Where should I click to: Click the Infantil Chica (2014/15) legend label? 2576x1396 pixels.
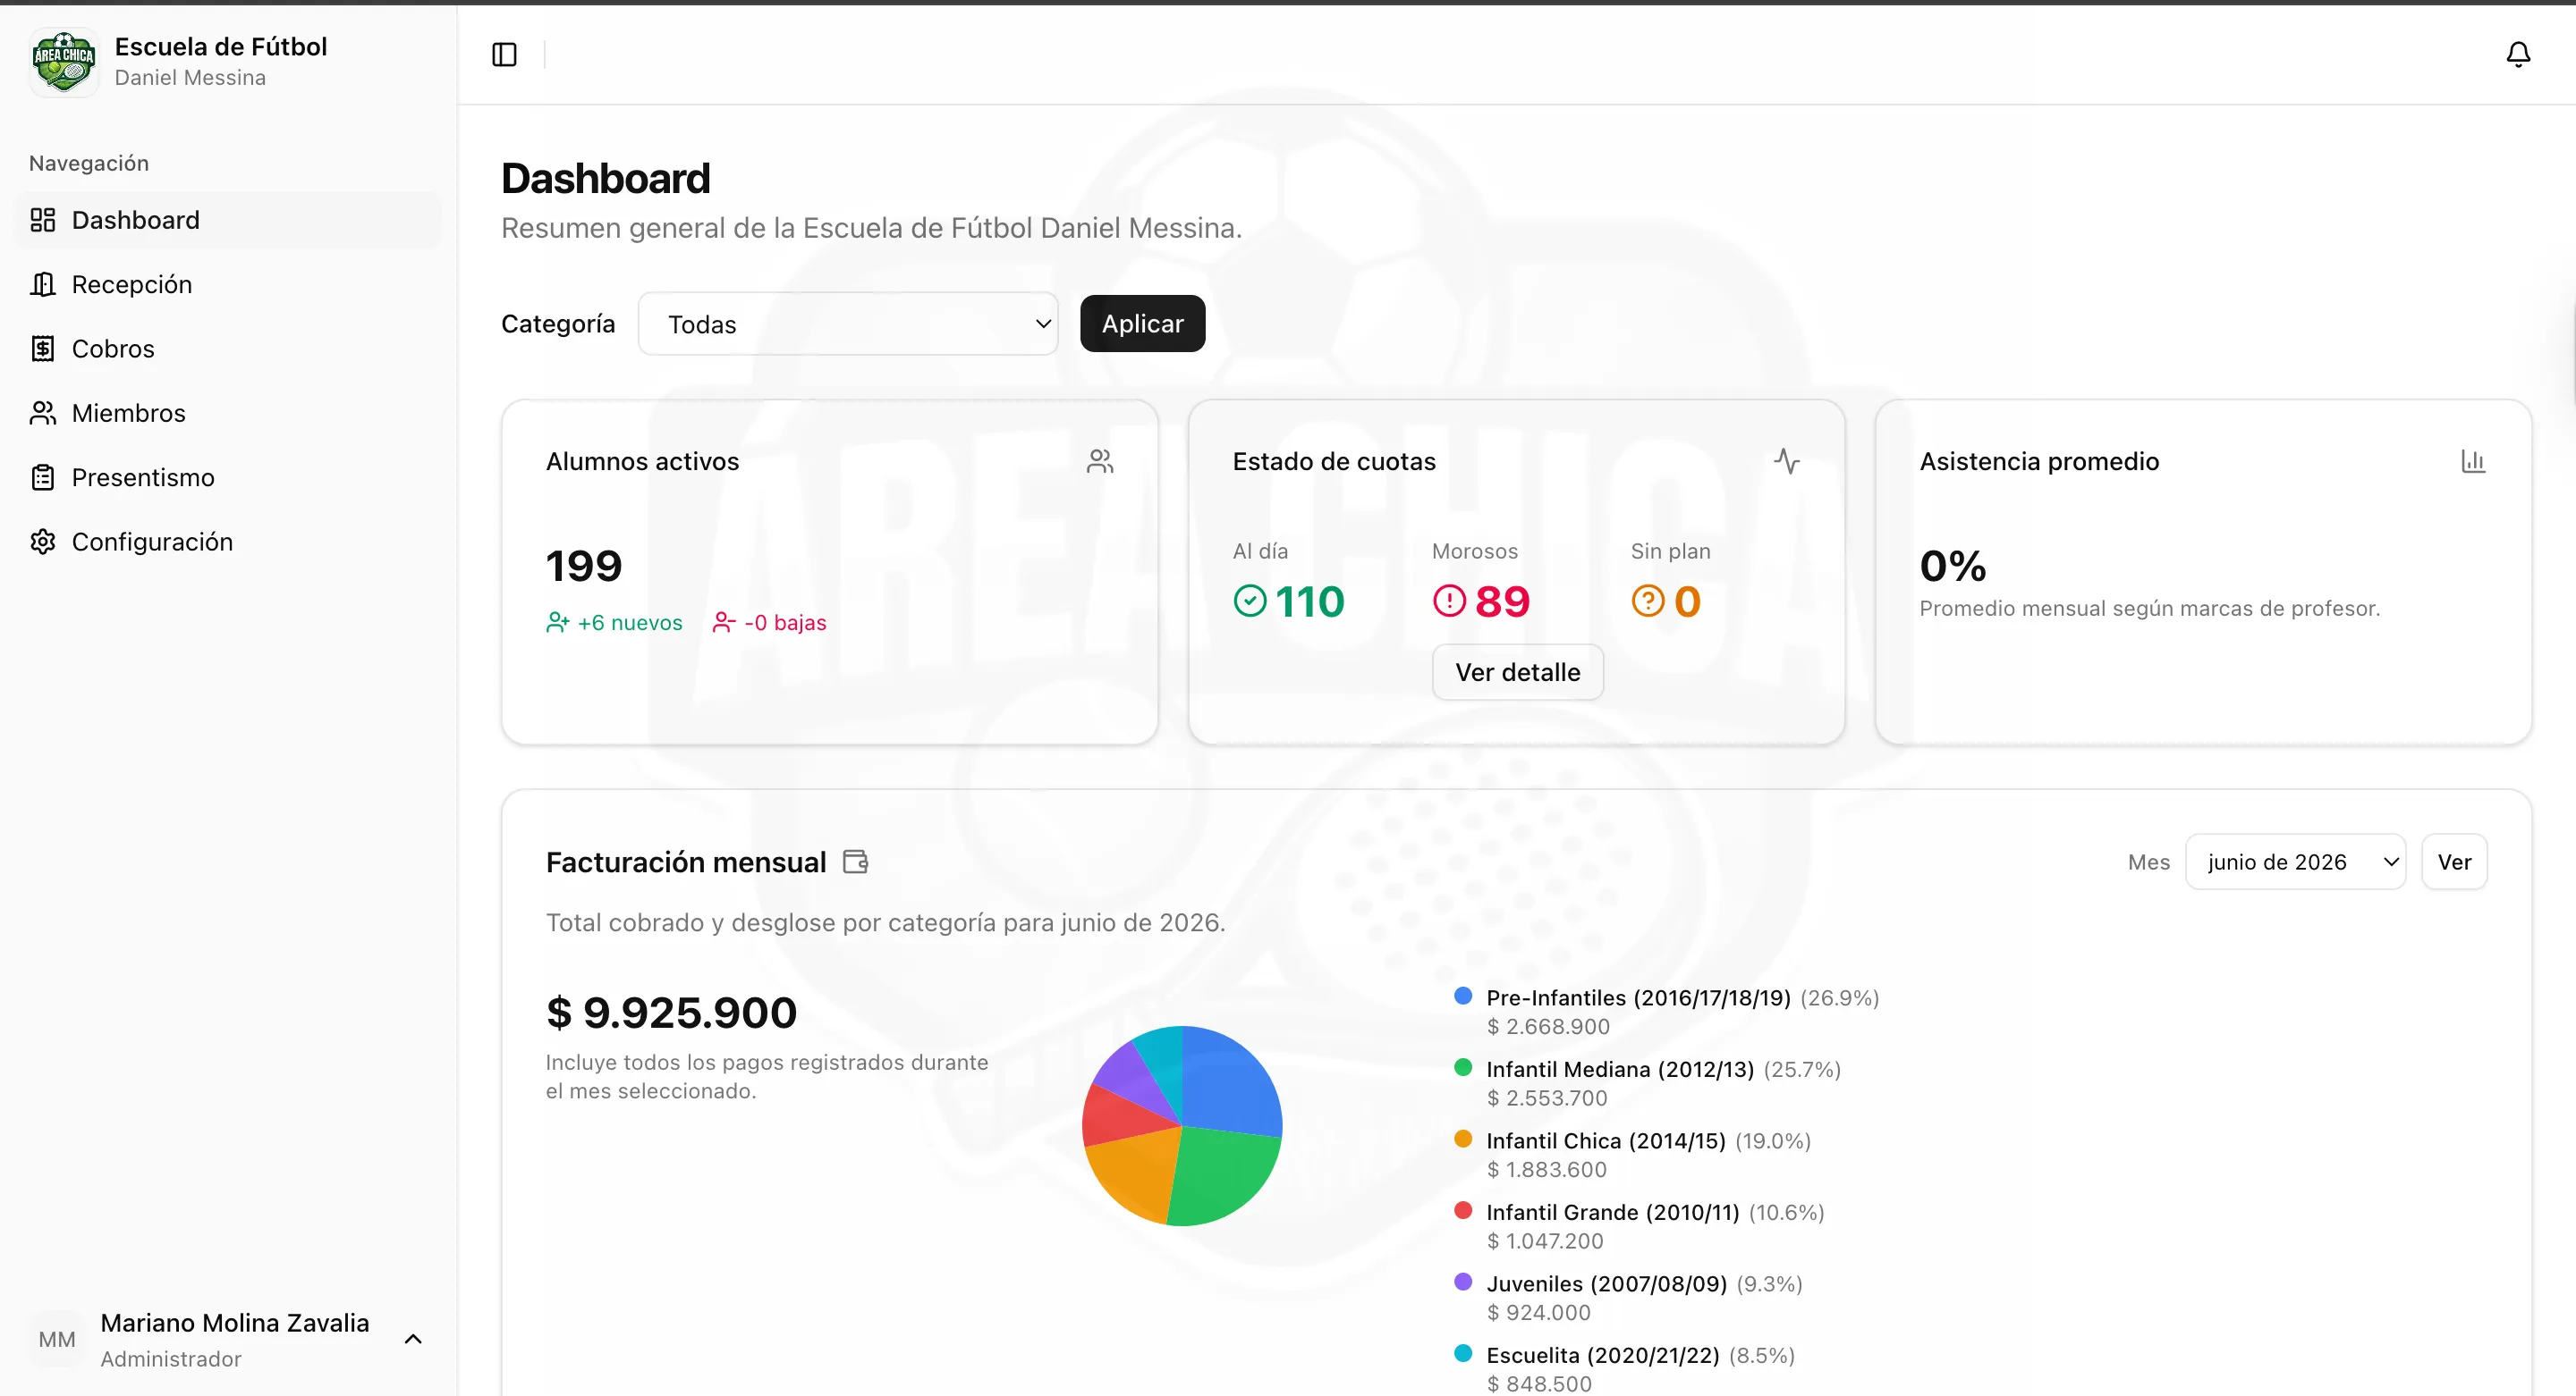[x=1606, y=1140]
